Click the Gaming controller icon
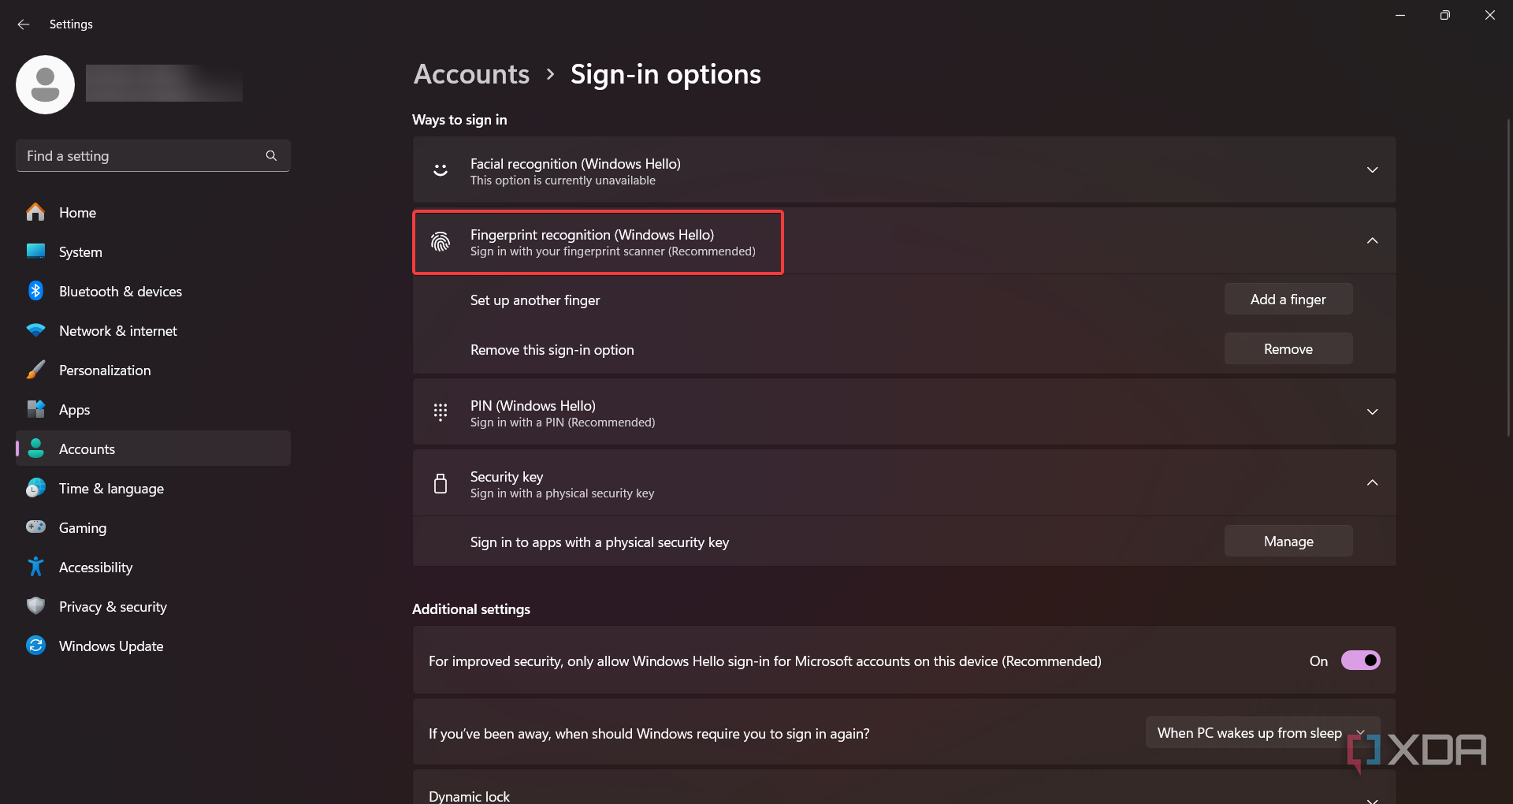The width and height of the screenshot is (1513, 804). coord(35,527)
